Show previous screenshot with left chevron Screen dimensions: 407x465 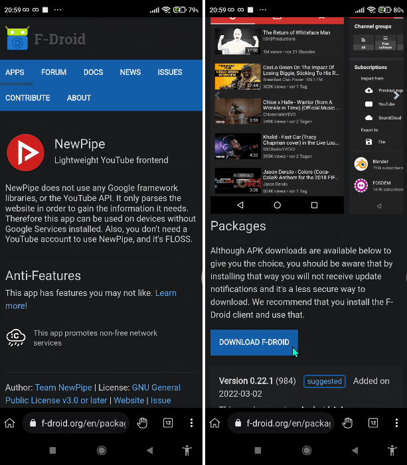[x=217, y=96]
